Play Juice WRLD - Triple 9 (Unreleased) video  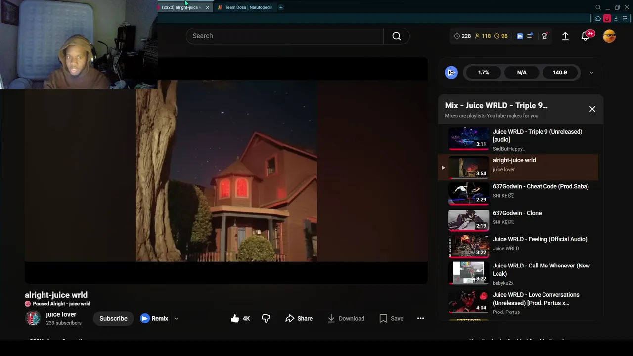pyautogui.click(x=518, y=139)
